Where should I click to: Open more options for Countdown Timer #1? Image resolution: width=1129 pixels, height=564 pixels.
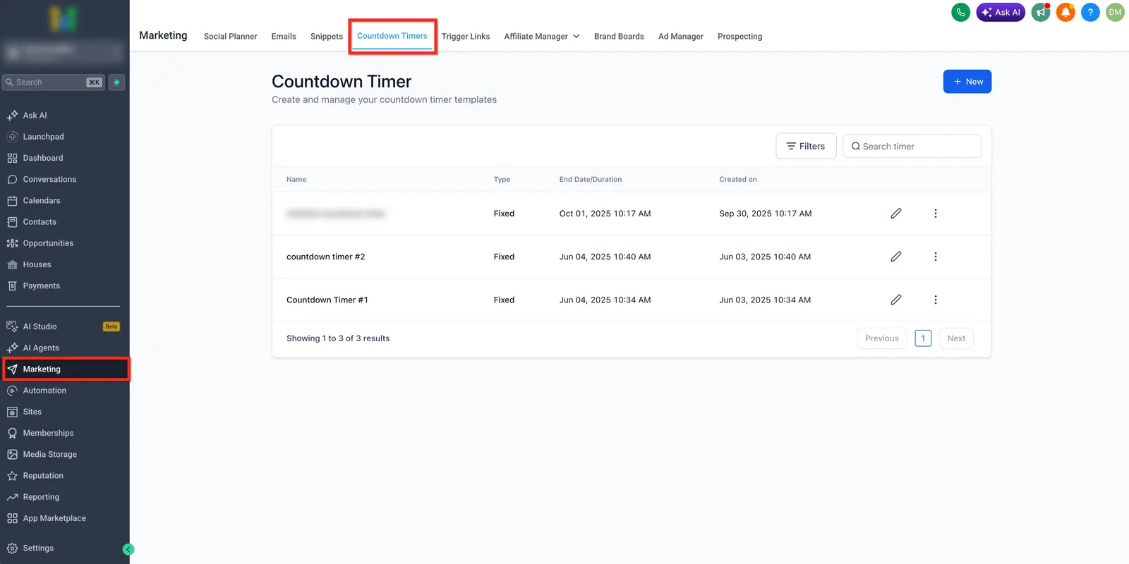[936, 300]
